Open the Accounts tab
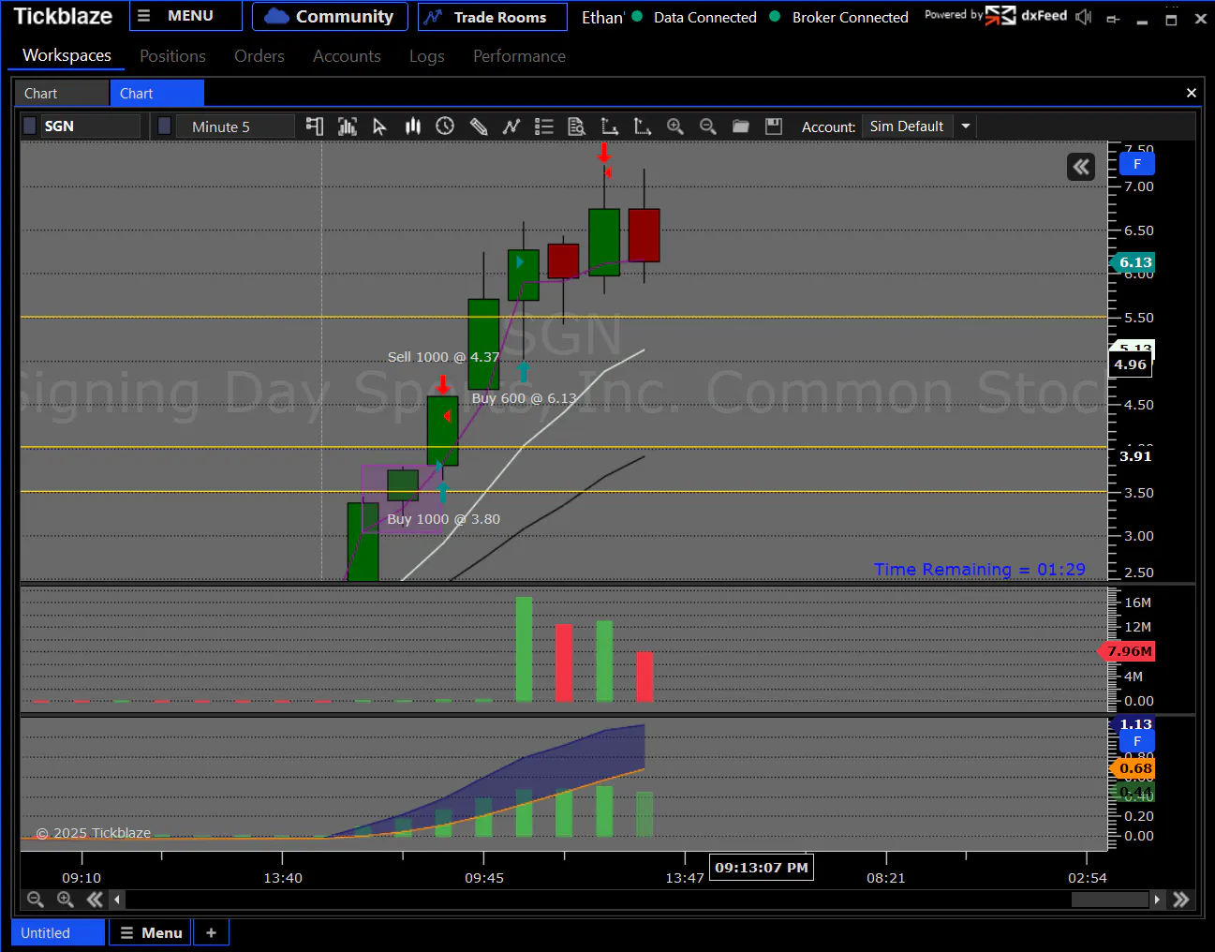The width and height of the screenshot is (1215, 952). click(347, 56)
